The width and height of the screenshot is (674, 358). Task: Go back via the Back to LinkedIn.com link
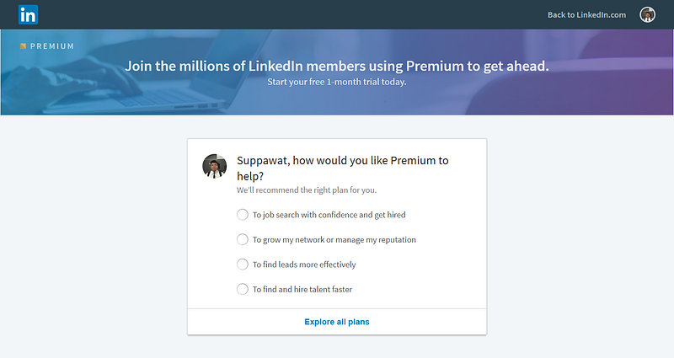click(586, 14)
